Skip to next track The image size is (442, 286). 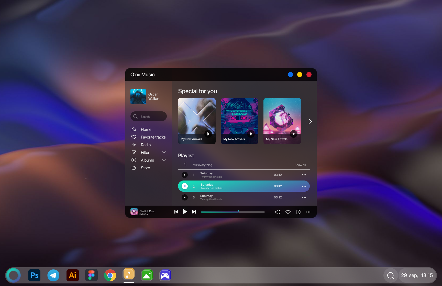[x=194, y=212]
